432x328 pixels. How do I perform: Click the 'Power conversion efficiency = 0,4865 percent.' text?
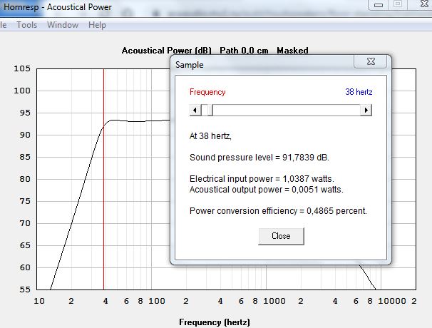(278, 211)
